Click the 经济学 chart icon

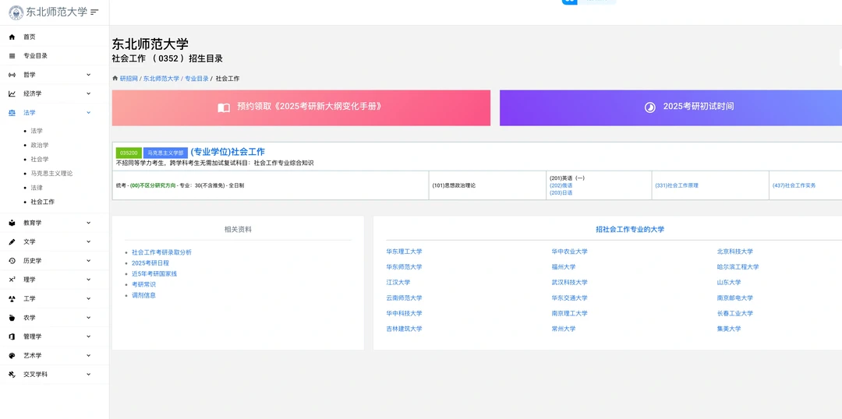(12, 94)
